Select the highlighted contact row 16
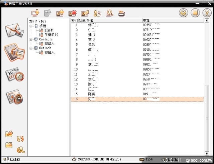Image resolution: width=214 pixels, height=164 pixels. pos(137,99)
